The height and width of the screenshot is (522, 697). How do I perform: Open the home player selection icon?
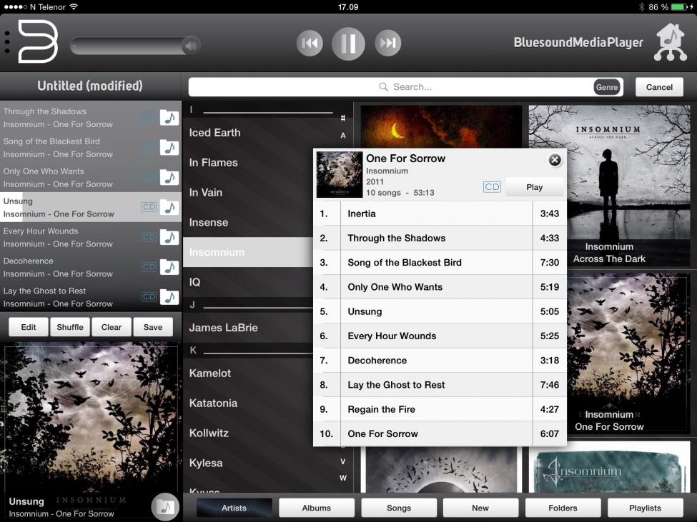point(671,42)
